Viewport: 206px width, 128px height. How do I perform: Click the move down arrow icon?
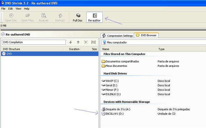(x=71, y=42)
